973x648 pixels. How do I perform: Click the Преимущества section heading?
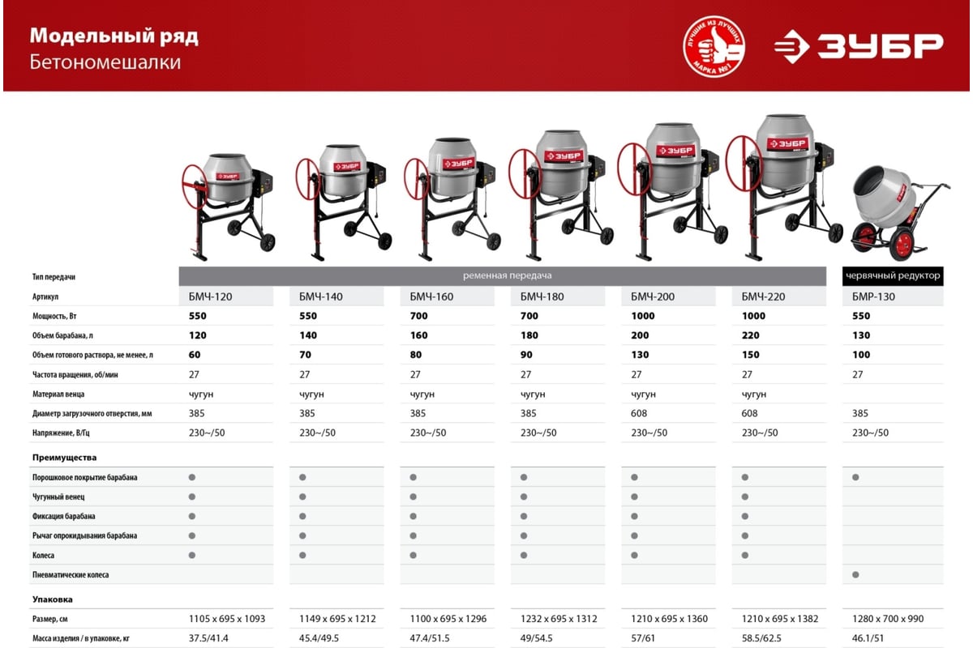pyautogui.click(x=64, y=458)
